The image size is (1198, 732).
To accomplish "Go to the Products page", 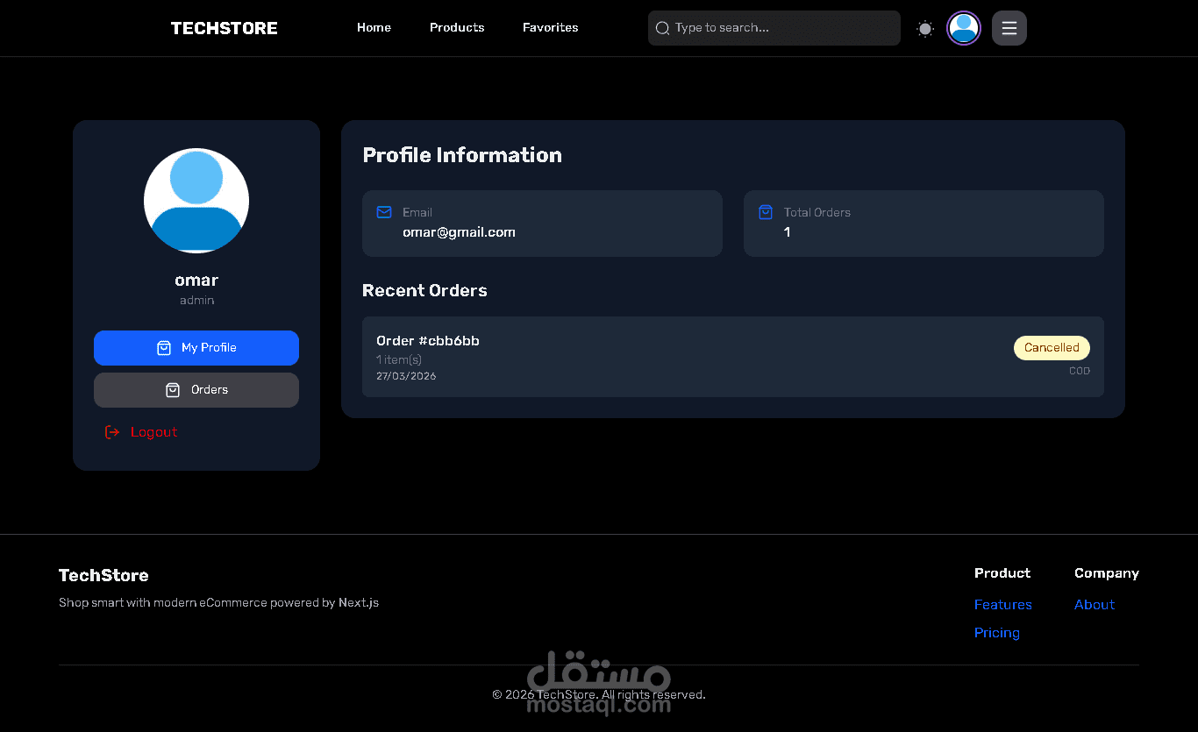I will (x=457, y=28).
